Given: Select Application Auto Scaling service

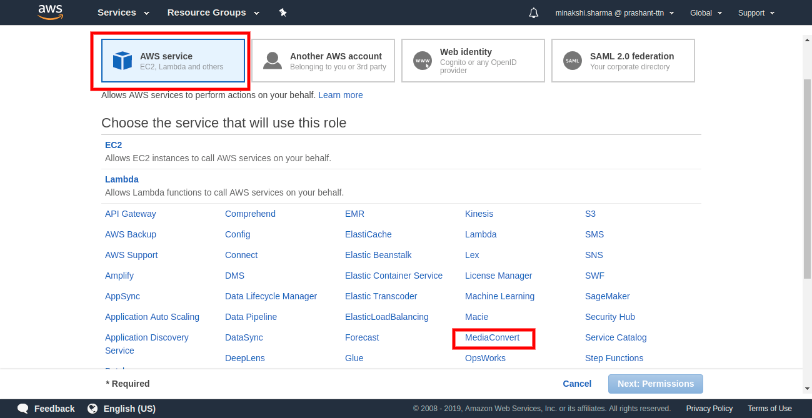Looking at the screenshot, I should tap(152, 317).
